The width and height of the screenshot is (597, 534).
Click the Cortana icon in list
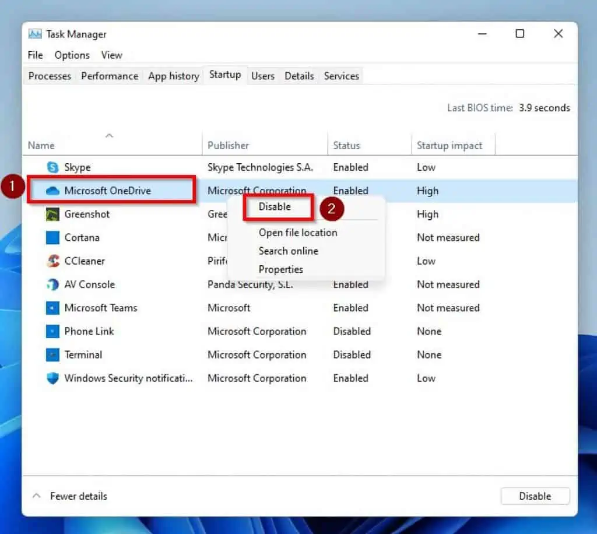point(53,238)
